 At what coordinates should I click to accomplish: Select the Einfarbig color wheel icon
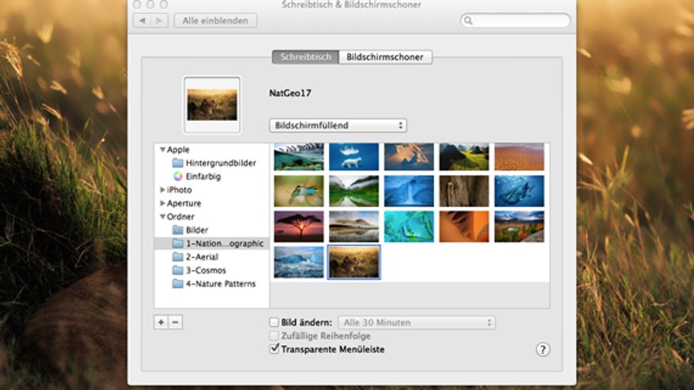tap(177, 176)
